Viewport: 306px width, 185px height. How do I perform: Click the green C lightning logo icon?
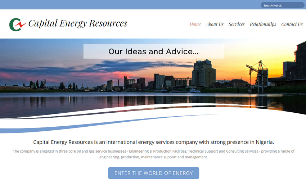point(17,24)
